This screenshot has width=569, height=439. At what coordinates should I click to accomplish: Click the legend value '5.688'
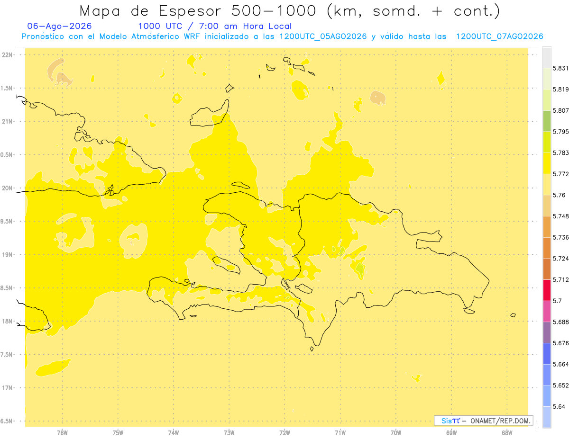[560, 322]
